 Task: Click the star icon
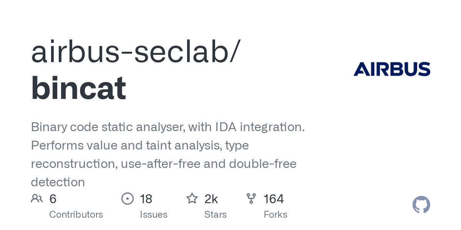pyautogui.click(x=192, y=199)
